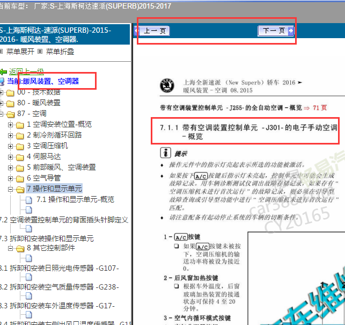Open 7.1 操作和显示单元-概览 page
This screenshot has height=325, width=345.
(x=75, y=200)
